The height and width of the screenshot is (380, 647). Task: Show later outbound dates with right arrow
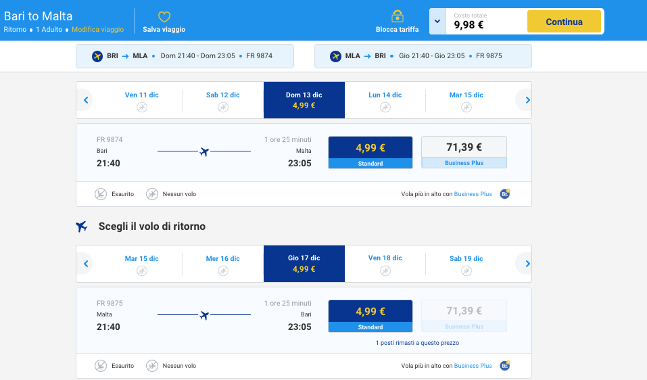[527, 100]
